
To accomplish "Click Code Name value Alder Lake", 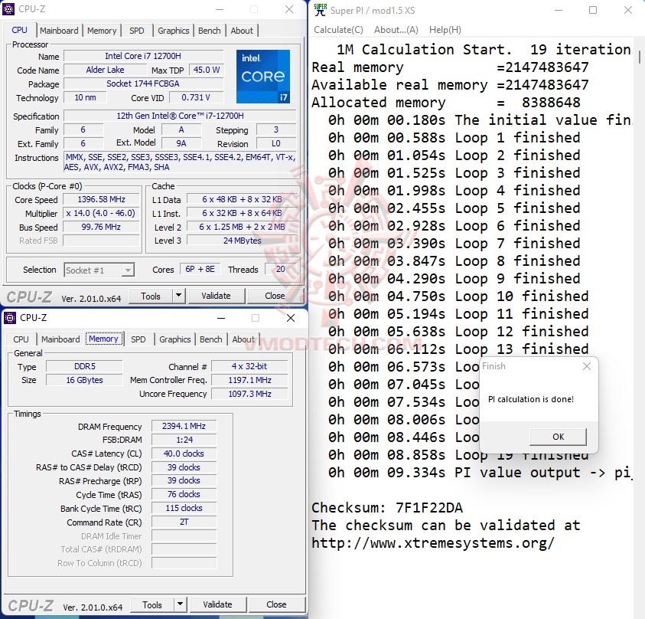I will tap(106, 70).
